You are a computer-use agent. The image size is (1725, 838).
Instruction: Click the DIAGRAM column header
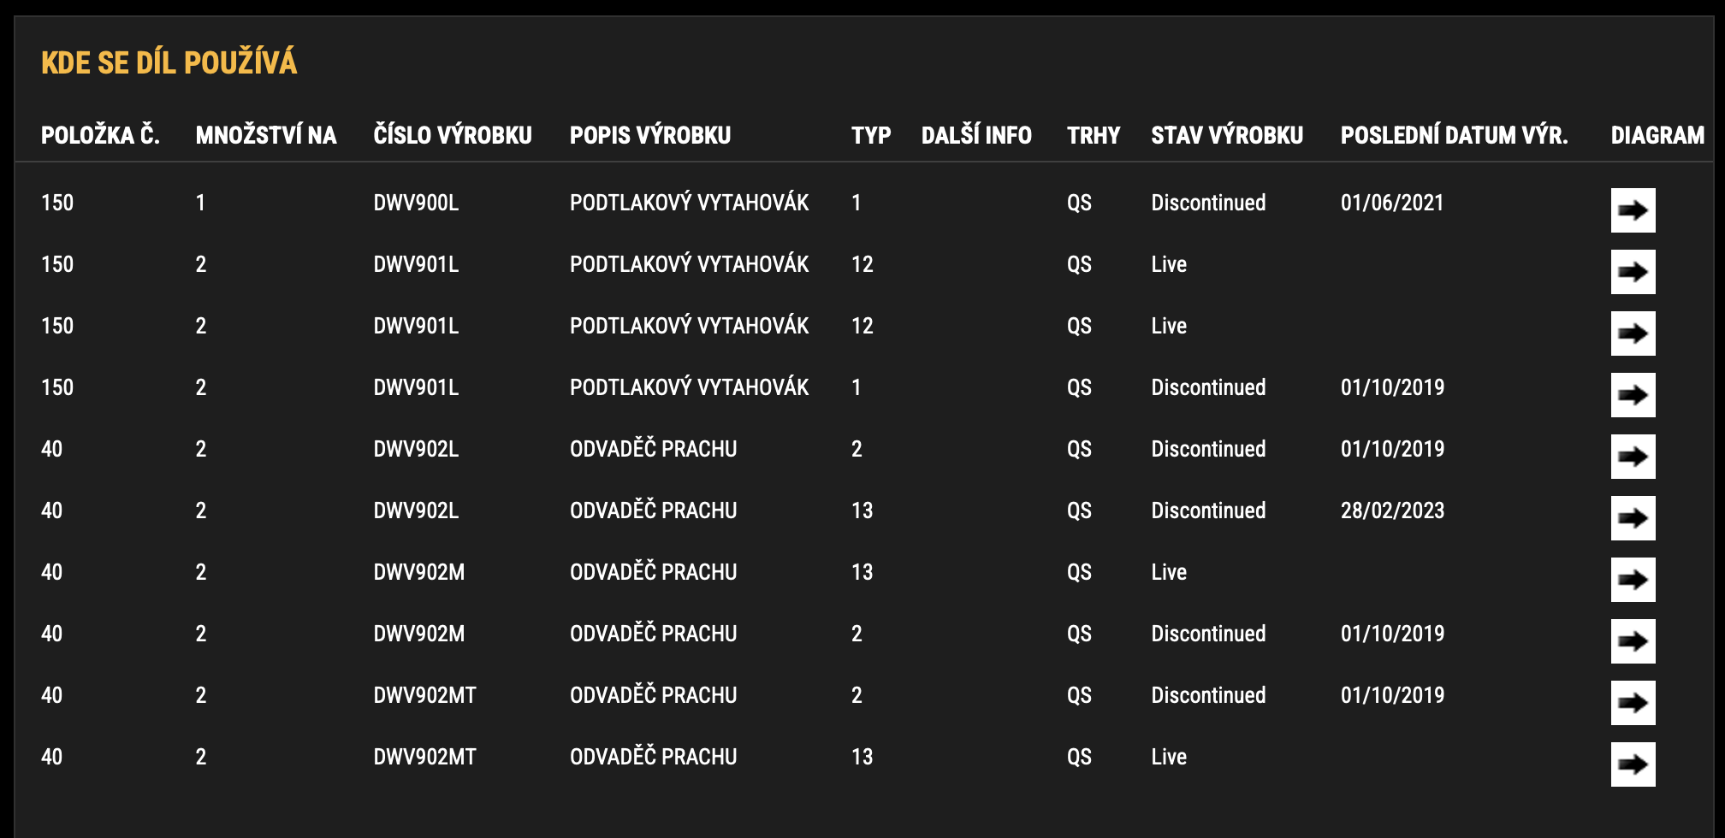(1657, 135)
